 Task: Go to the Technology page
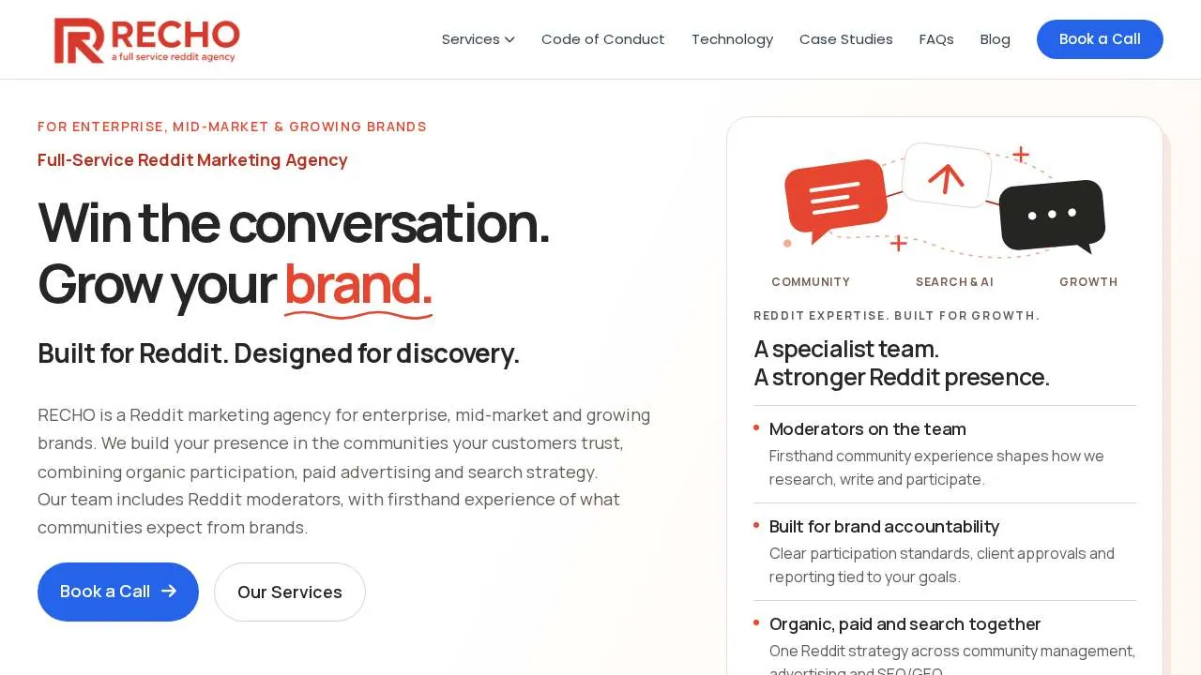coord(732,39)
